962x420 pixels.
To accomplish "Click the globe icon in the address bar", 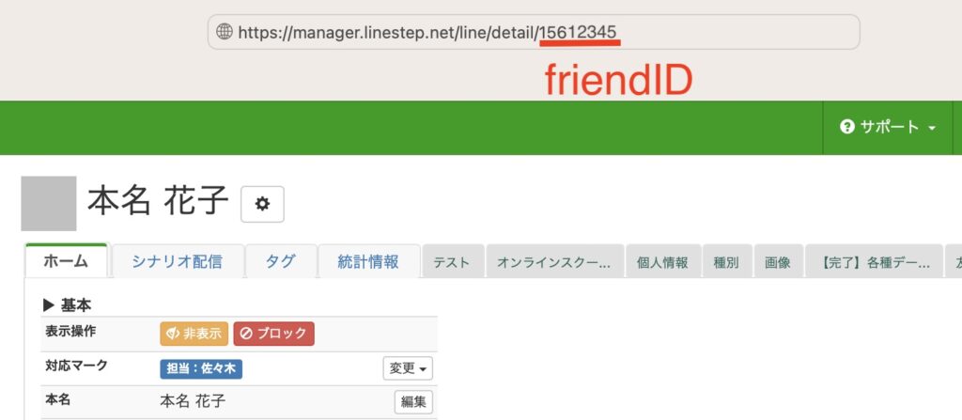I will (225, 32).
